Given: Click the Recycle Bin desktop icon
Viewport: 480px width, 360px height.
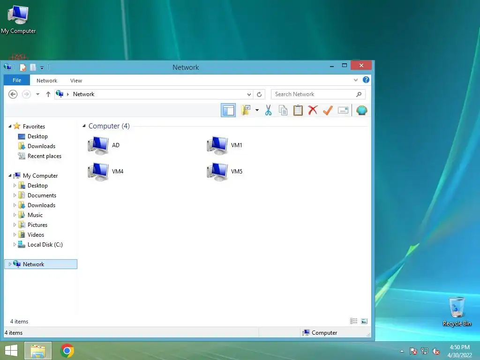Looking at the screenshot, I should 457,311.
